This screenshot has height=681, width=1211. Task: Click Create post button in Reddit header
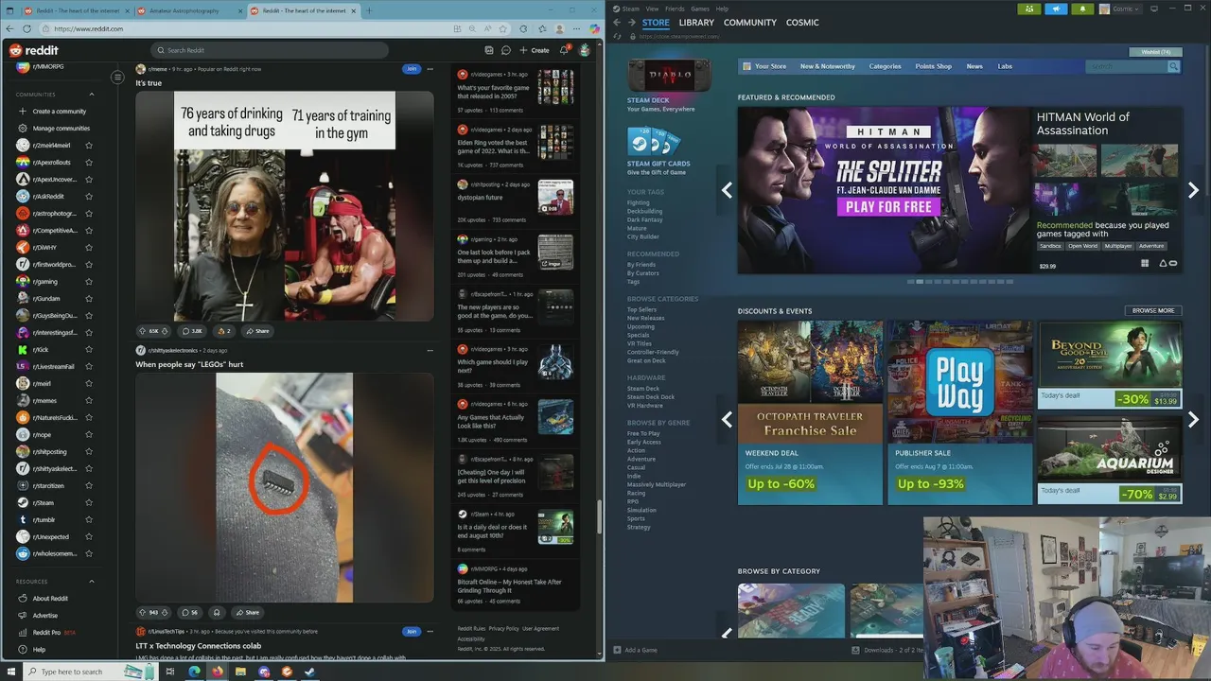(x=535, y=50)
